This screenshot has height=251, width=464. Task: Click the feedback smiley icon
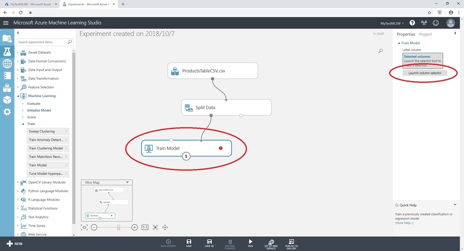pos(435,23)
